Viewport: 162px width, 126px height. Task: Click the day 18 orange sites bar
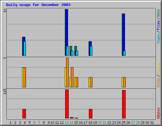point(91,82)
